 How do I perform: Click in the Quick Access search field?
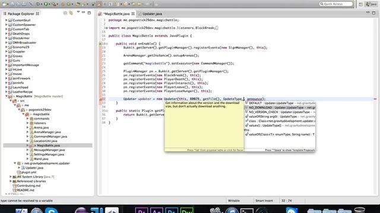[336, 4]
